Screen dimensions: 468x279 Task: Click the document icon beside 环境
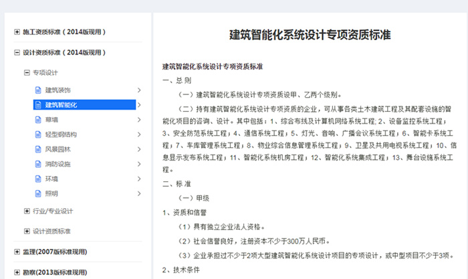(x=38, y=179)
